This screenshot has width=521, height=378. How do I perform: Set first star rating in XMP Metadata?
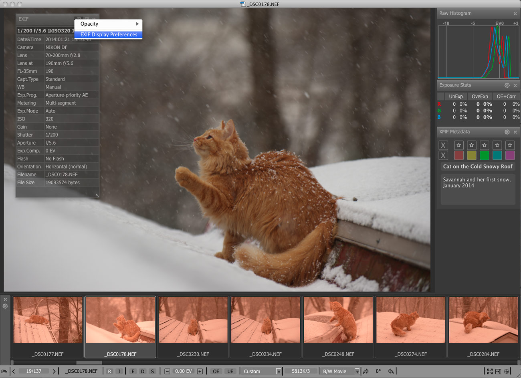[x=459, y=145]
